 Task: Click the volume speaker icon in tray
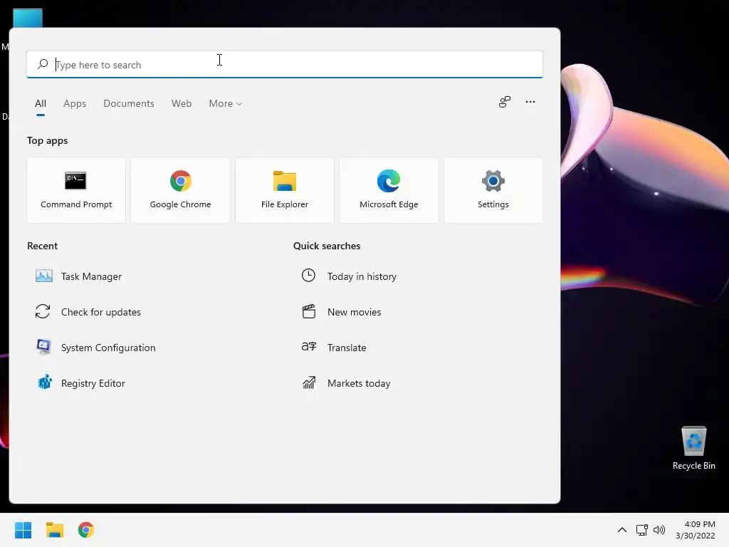pyautogui.click(x=659, y=530)
